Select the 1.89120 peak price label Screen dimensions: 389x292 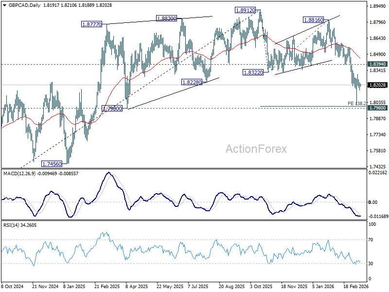pos(245,10)
